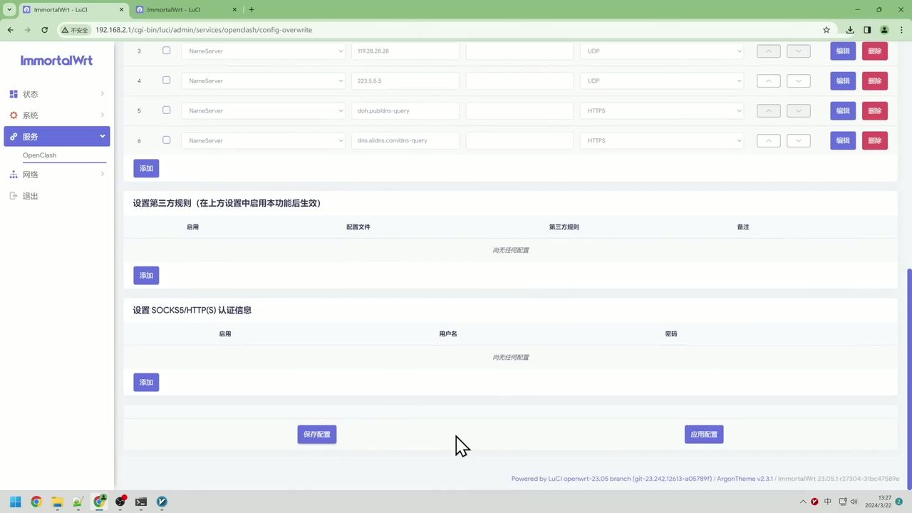The image size is (912, 513).
Task: Click the 退出 (Logout) sidebar icon
Action: [14, 195]
